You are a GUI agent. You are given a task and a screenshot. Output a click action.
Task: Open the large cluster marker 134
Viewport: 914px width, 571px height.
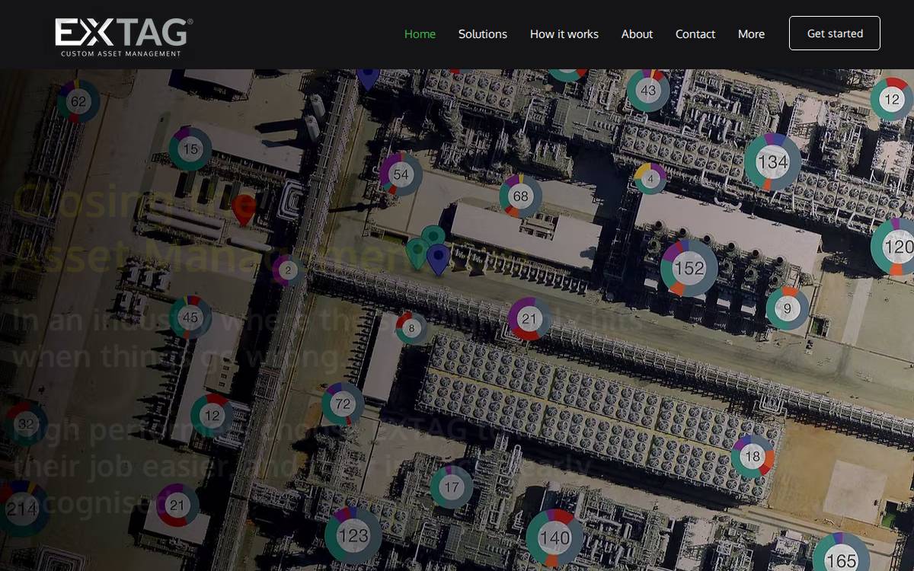pyautogui.click(x=772, y=161)
